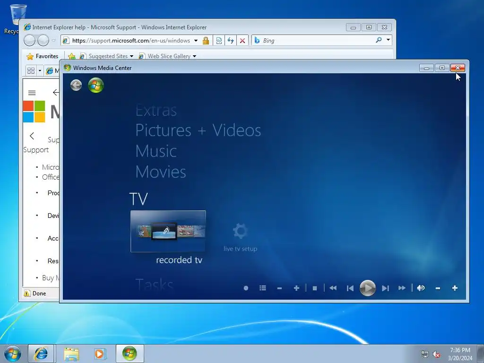Click the muted volume tray icon

436,354
